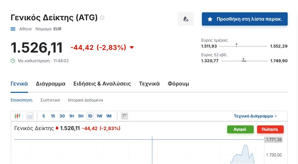Click the star icon on the watchlist button
Image resolution: width=298 pixels, height=164 pixels.
pyautogui.click(x=210, y=19)
